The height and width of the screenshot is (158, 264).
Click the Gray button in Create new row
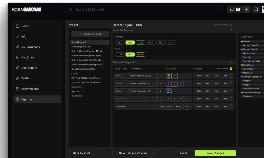[186, 106]
